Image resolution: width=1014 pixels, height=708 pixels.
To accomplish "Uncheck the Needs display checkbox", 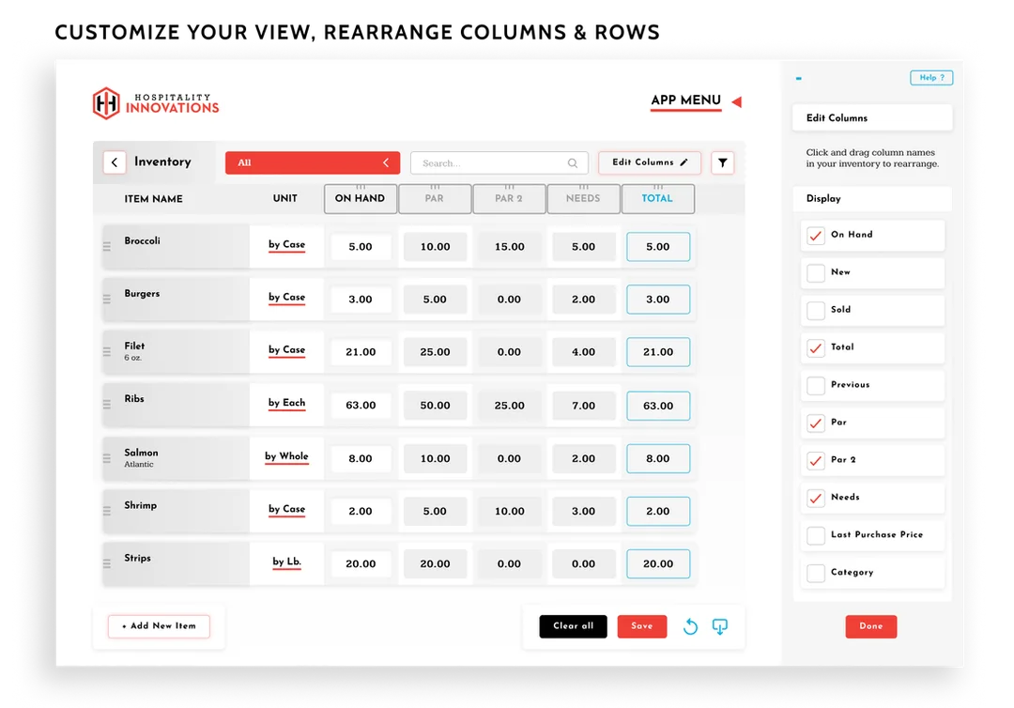I will (x=816, y=498).
